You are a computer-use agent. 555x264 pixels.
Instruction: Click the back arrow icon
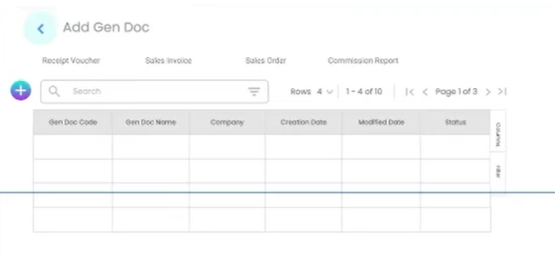(40, 29)
